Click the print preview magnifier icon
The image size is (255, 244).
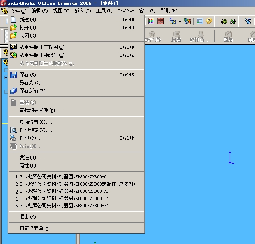point(14,130)
